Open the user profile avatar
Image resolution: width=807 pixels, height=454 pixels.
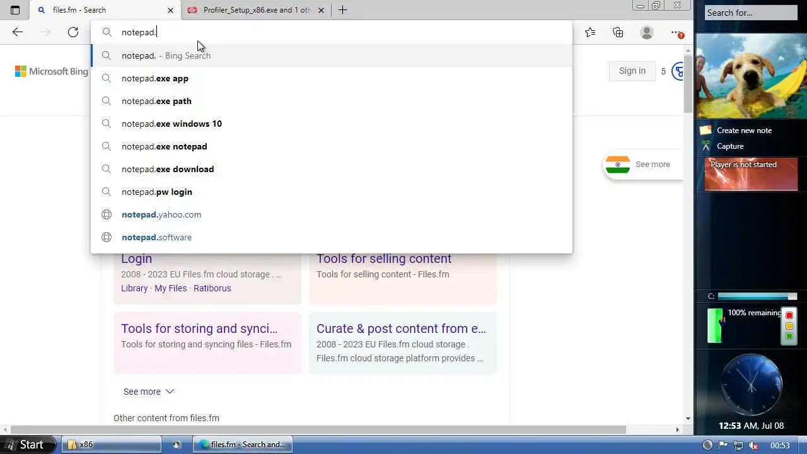pyautogui.click(x=647, y=32)
